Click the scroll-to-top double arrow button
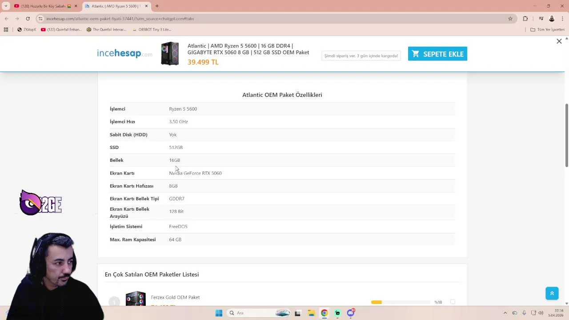The image size is (569, 320). 552,293
